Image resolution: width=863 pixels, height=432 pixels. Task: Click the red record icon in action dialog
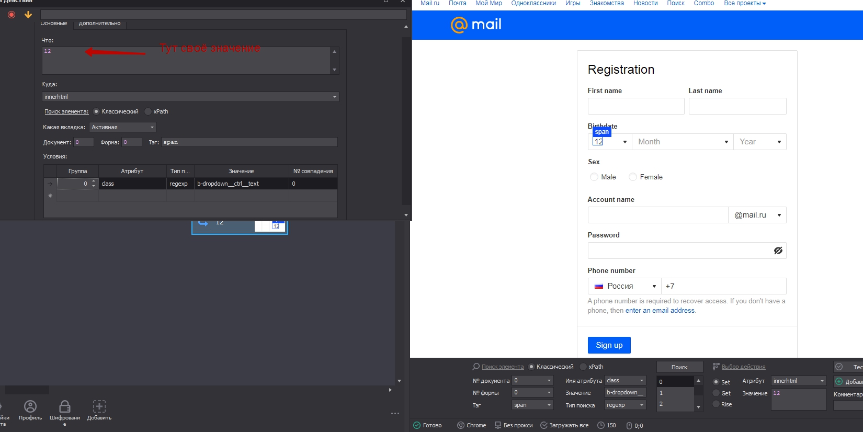tap(12, 15)
